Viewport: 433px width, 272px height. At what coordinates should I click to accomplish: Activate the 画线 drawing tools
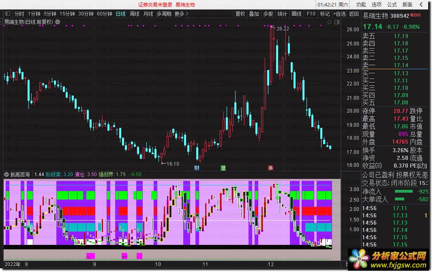tap(297, 14)
